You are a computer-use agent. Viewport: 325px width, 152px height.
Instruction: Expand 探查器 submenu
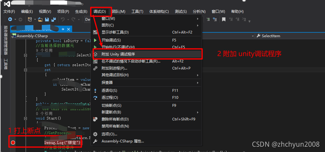pyautogui.click(x=147, y=83)
